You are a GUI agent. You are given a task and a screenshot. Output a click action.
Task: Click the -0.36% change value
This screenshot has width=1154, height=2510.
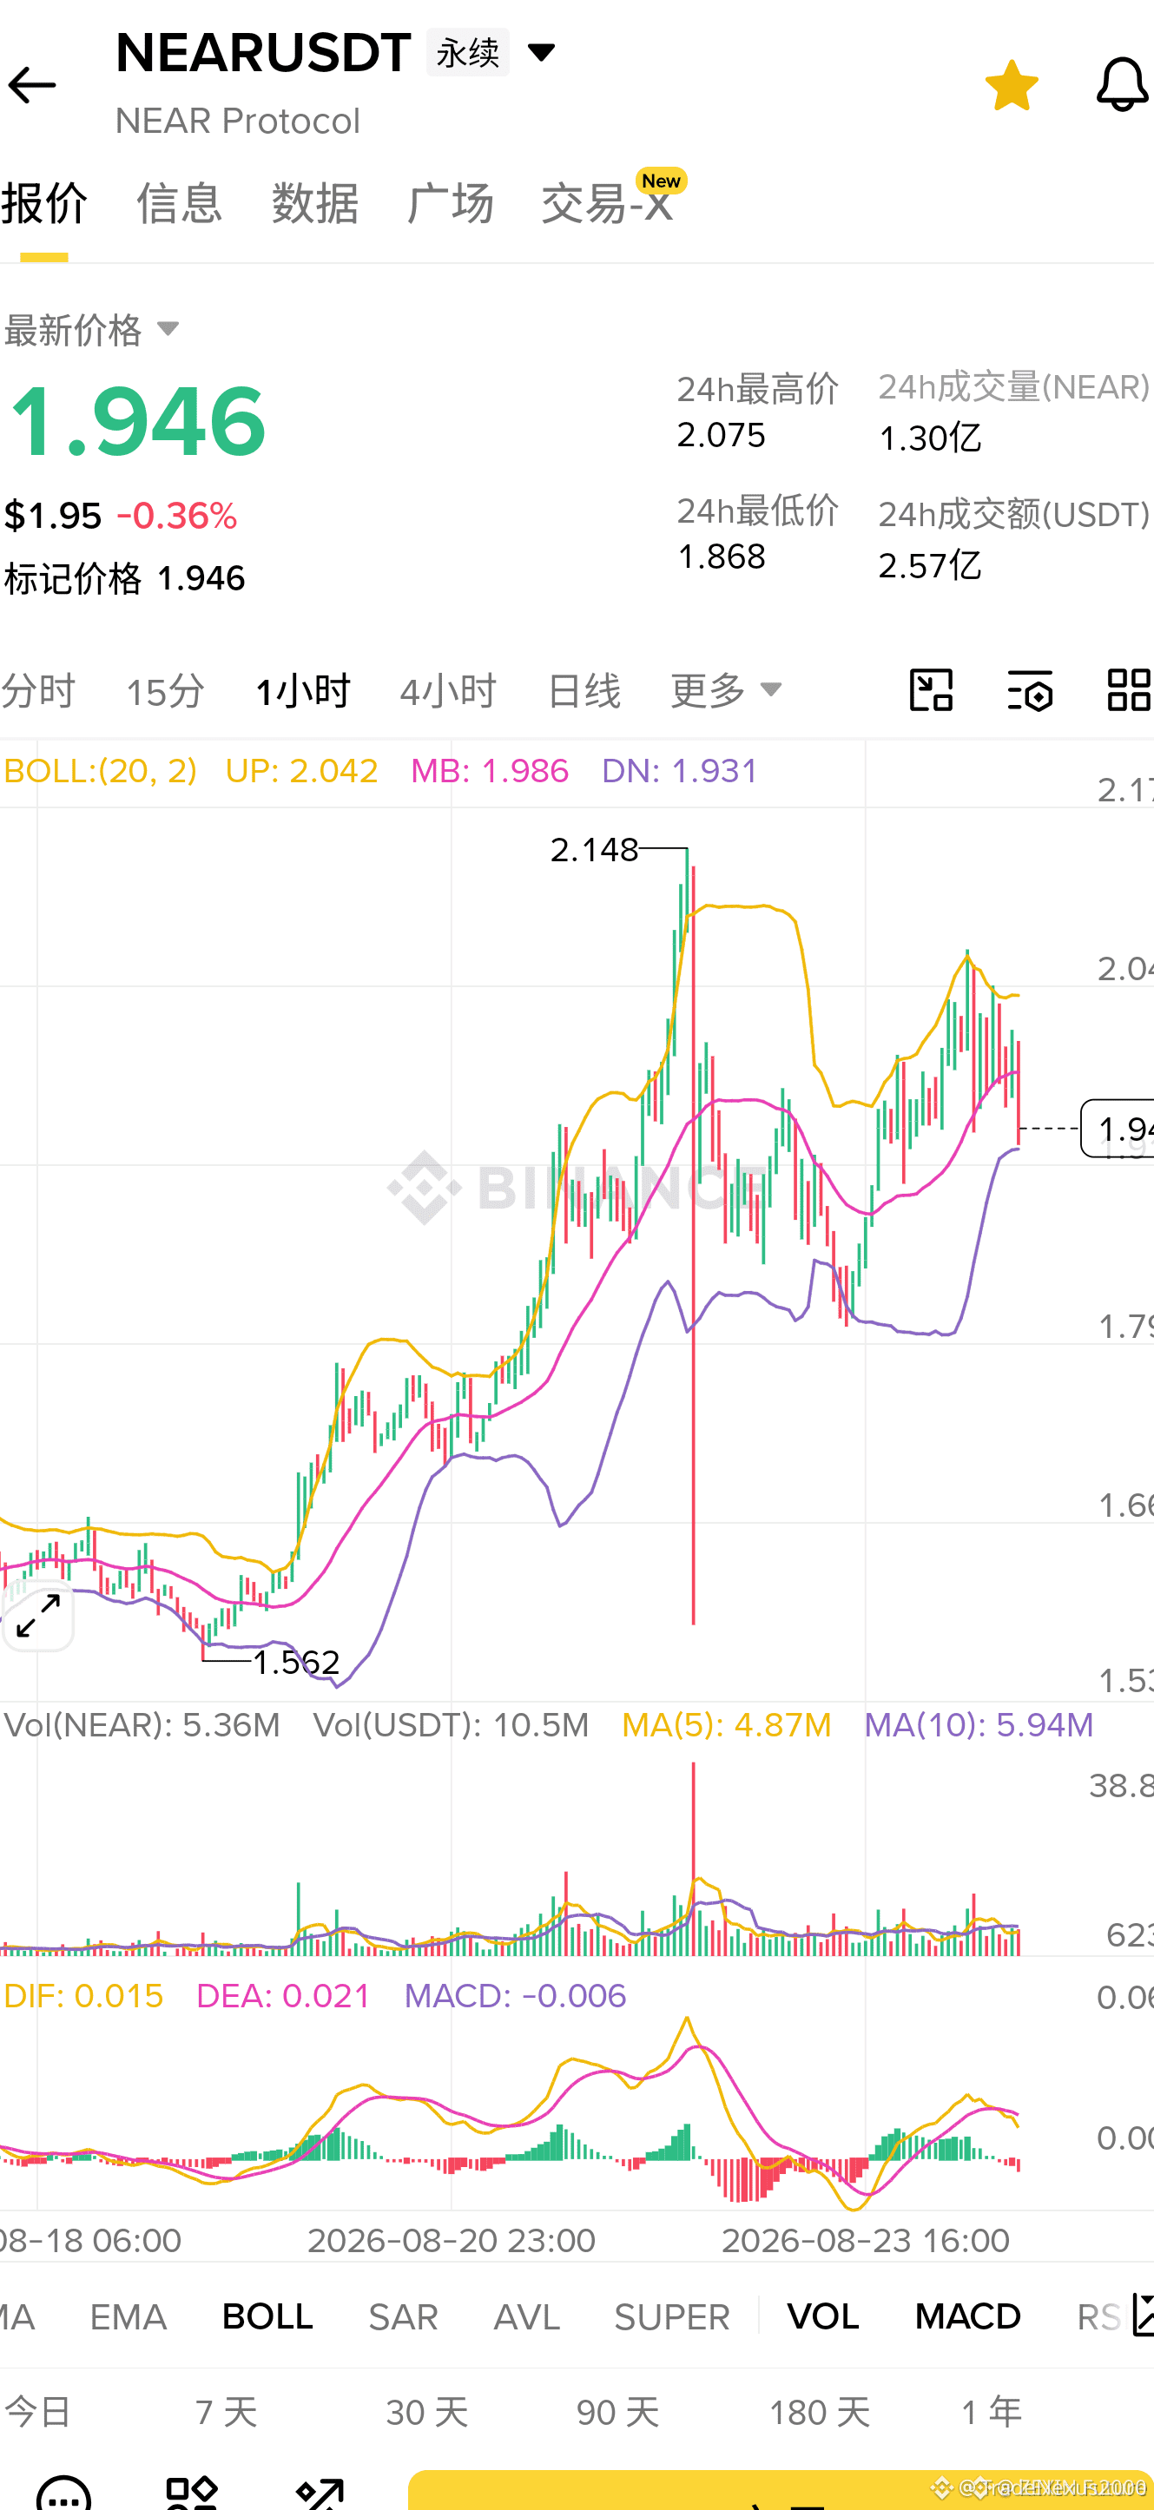(x=176, y=516)
